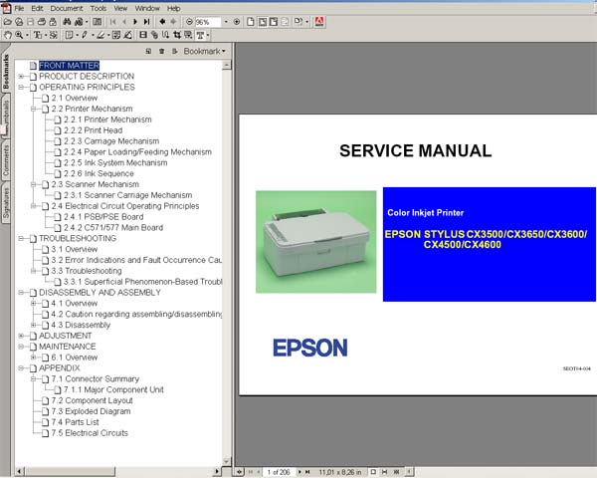Select the Pencil tool
This screenshot has height=478, width=597.
point(85,36)
